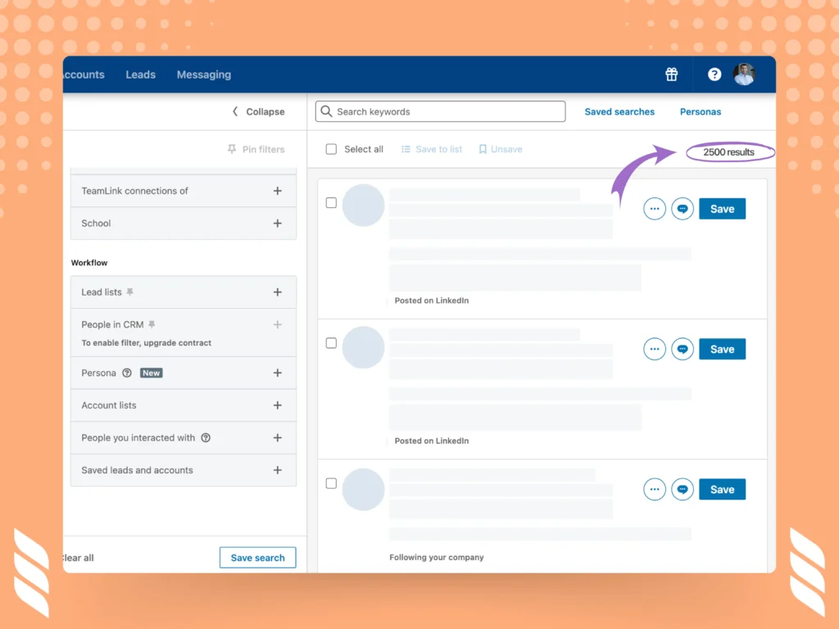The height and width of the screenshot is (629, 839).
Task: Expand the Lead lists filter
Action: pos(277,292)
